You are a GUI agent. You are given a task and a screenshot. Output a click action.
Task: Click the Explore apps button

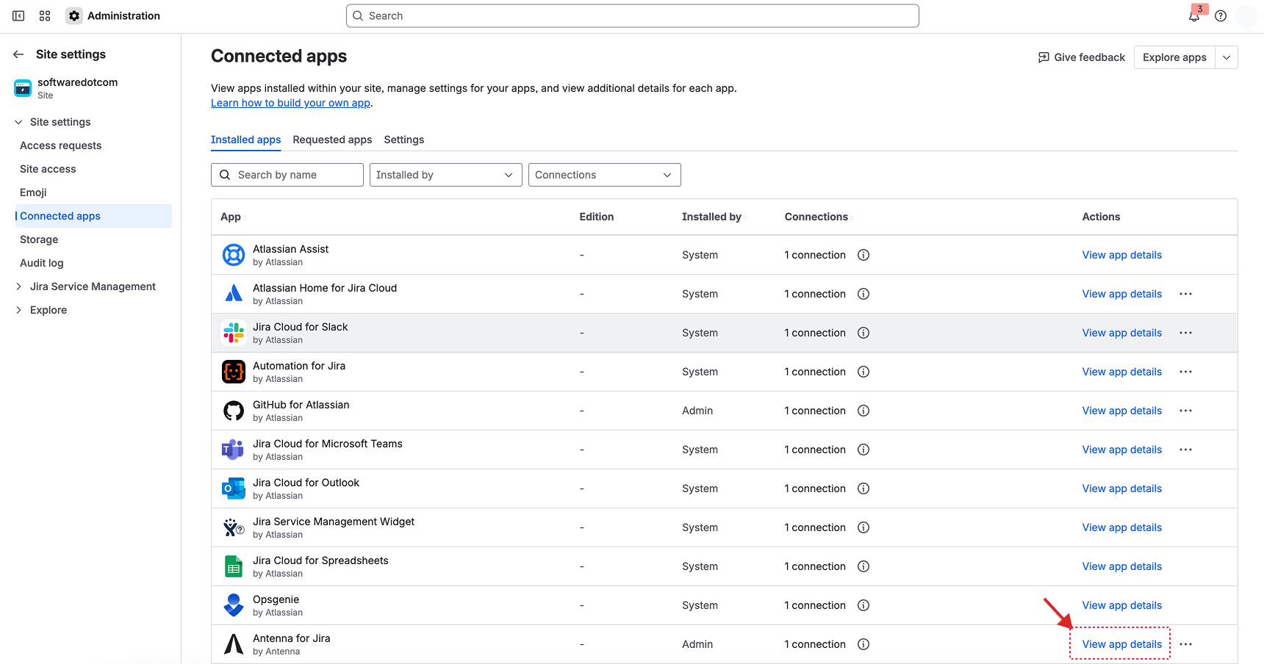coord(1174,57)
